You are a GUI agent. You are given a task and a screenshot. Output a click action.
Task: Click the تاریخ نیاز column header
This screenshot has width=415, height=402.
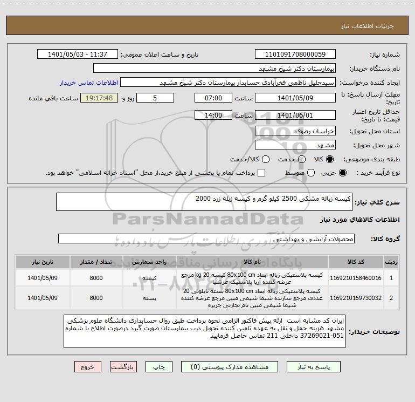tap(43, 262)
